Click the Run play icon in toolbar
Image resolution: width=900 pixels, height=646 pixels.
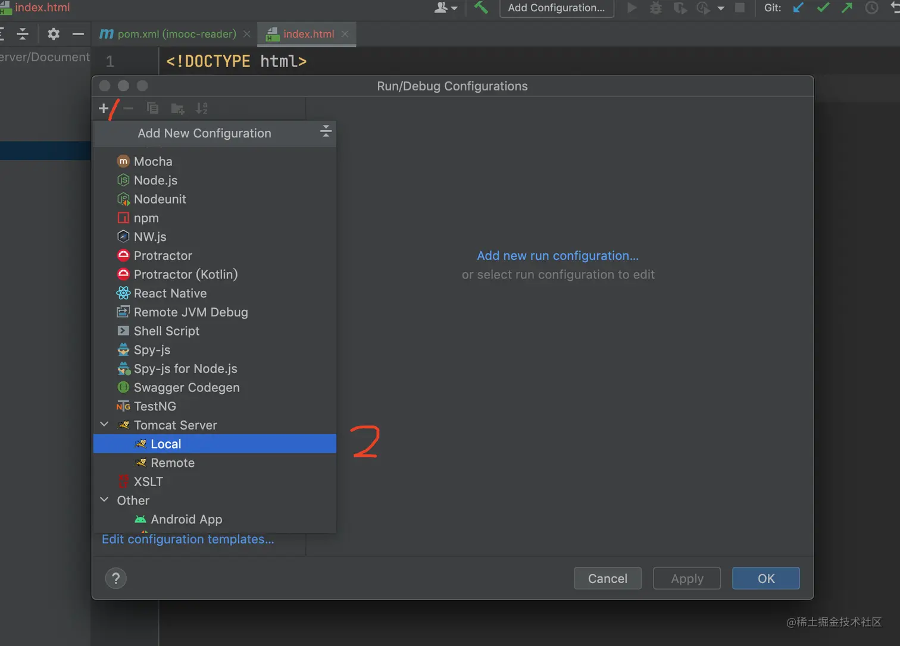[x=632, y=8]
